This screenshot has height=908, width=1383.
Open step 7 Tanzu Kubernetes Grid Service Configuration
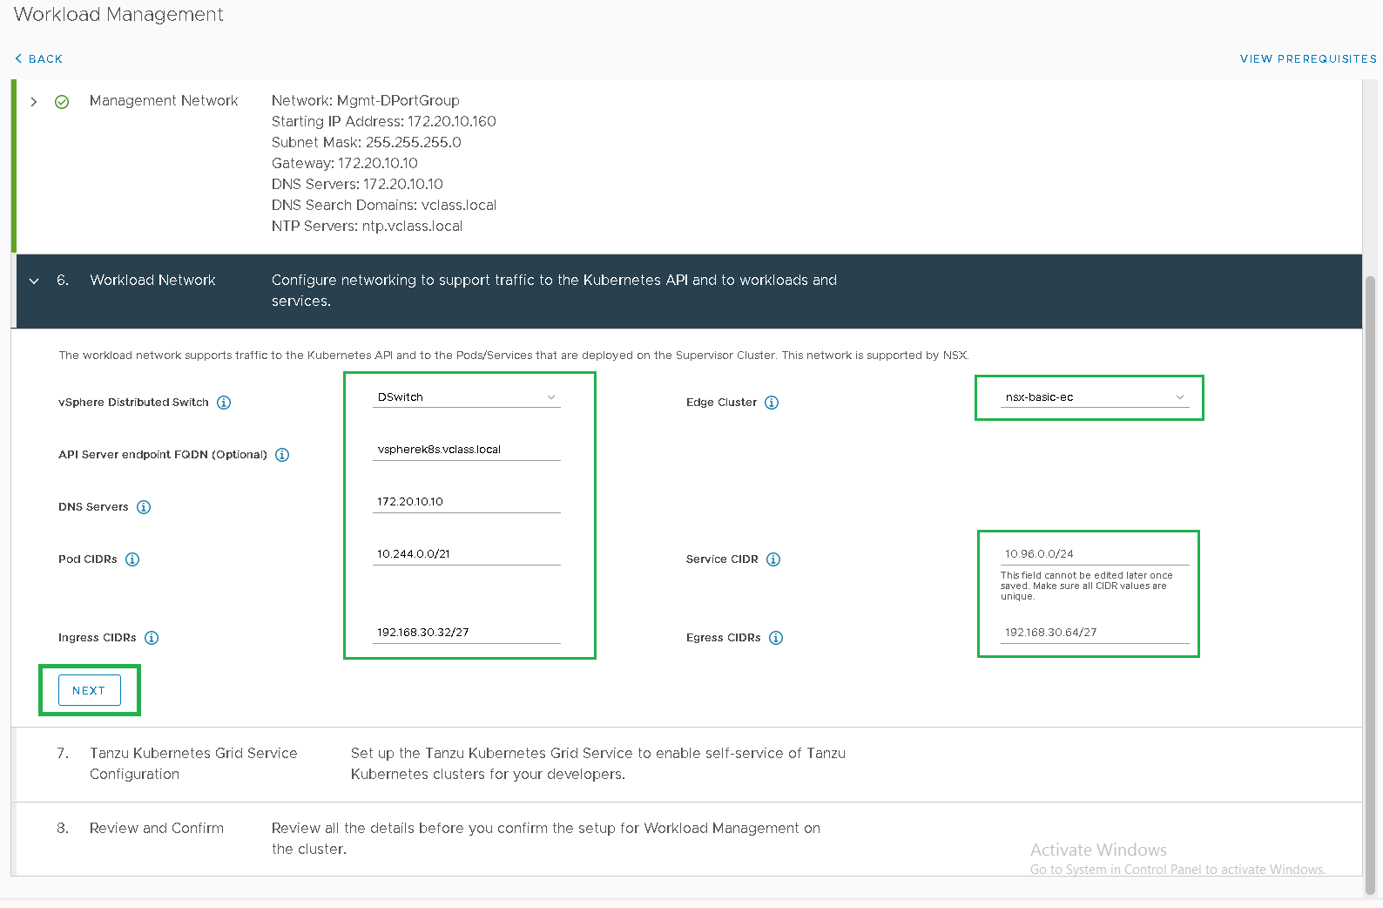[x=193, y=763]
